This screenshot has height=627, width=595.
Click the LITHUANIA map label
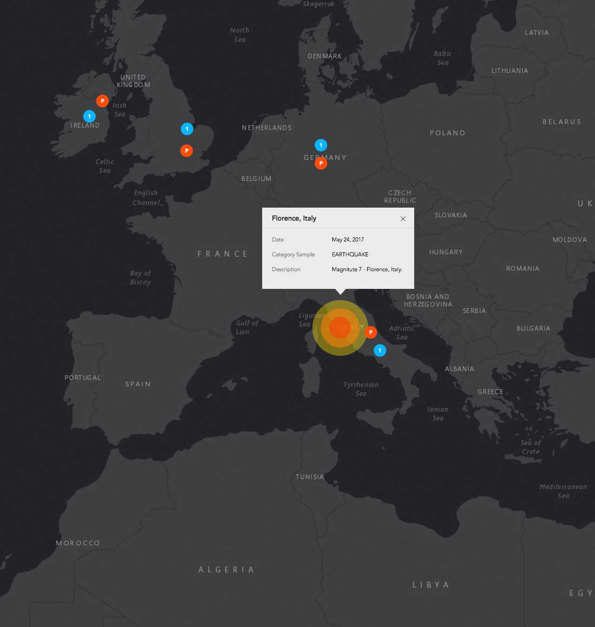510,71
